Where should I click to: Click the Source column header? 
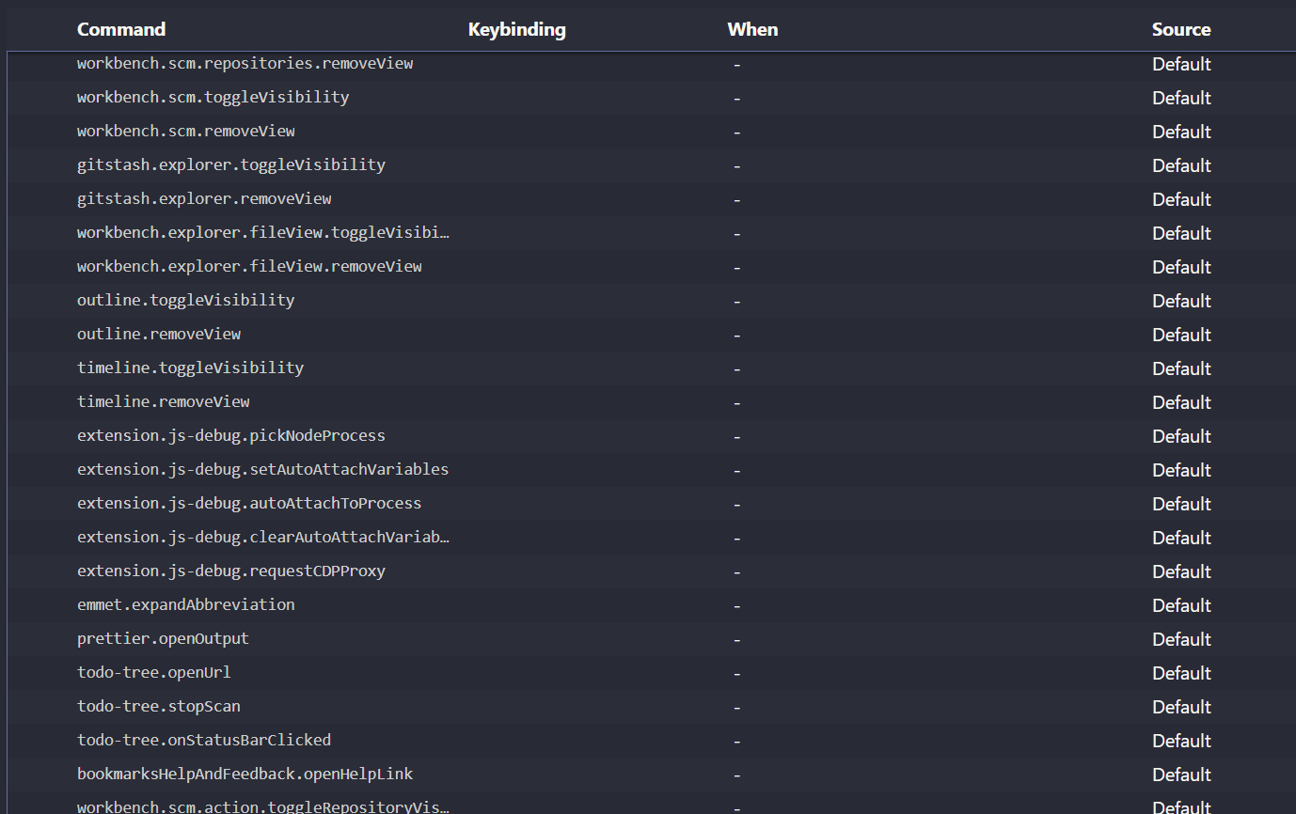pyautogui.click(x=1181, y=29)
